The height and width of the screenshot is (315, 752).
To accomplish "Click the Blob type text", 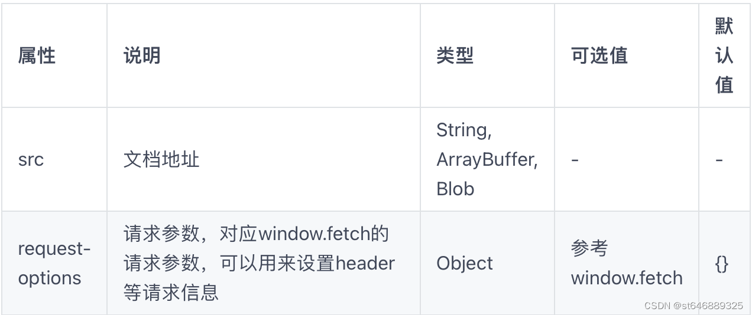I will coord(455,189).
